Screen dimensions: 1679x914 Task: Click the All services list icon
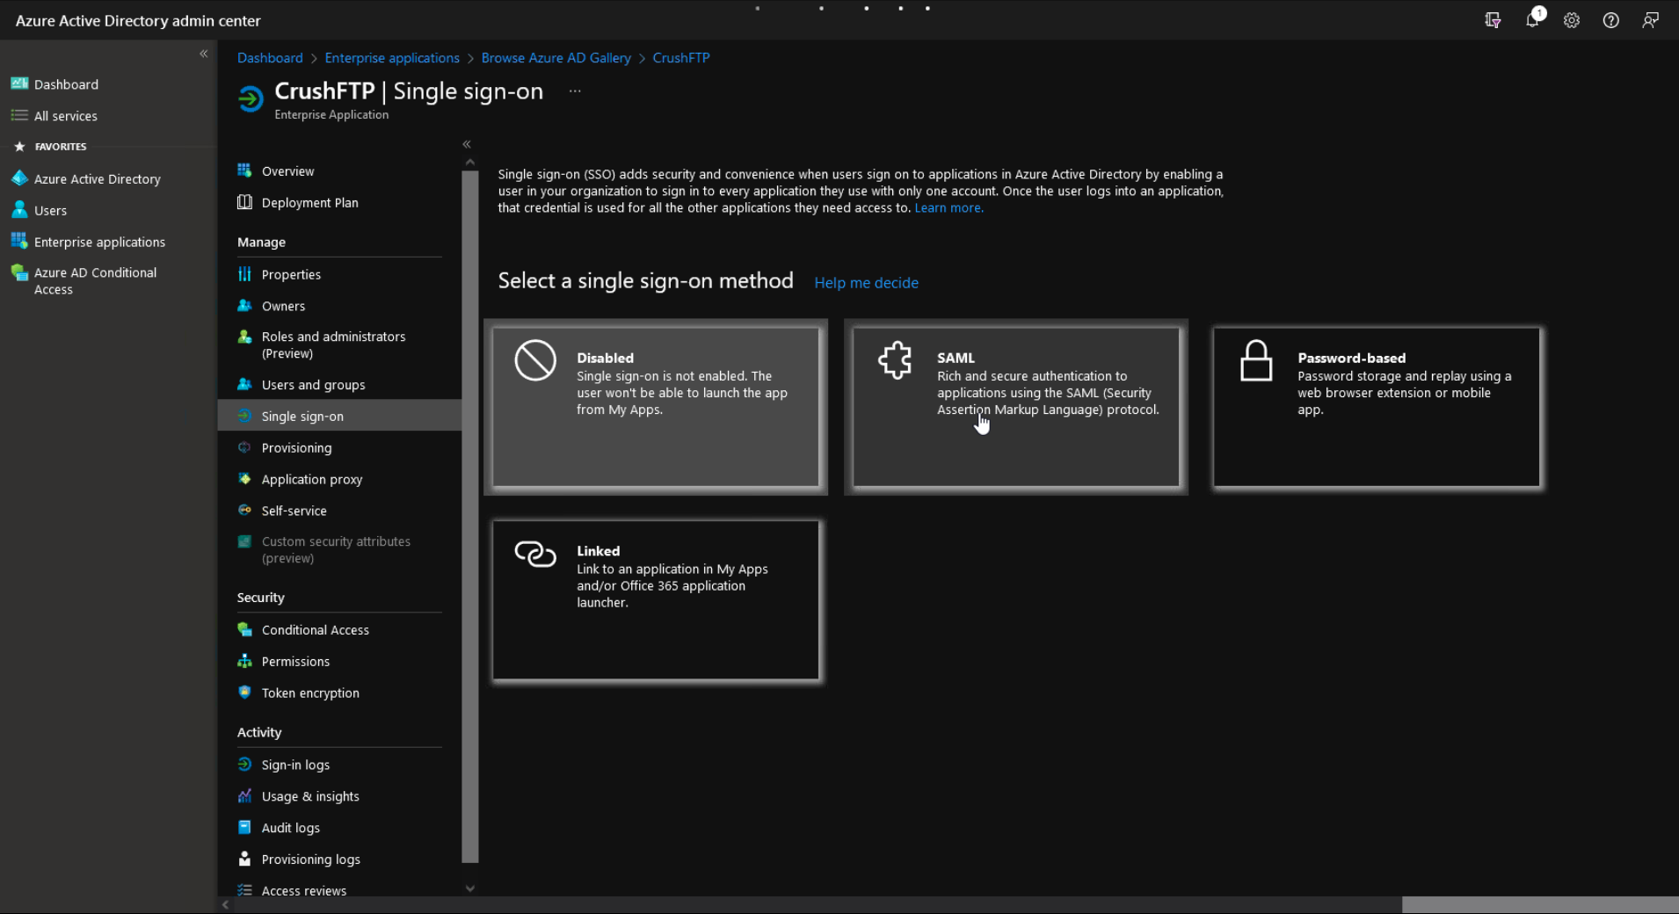[x=19, y=115]
